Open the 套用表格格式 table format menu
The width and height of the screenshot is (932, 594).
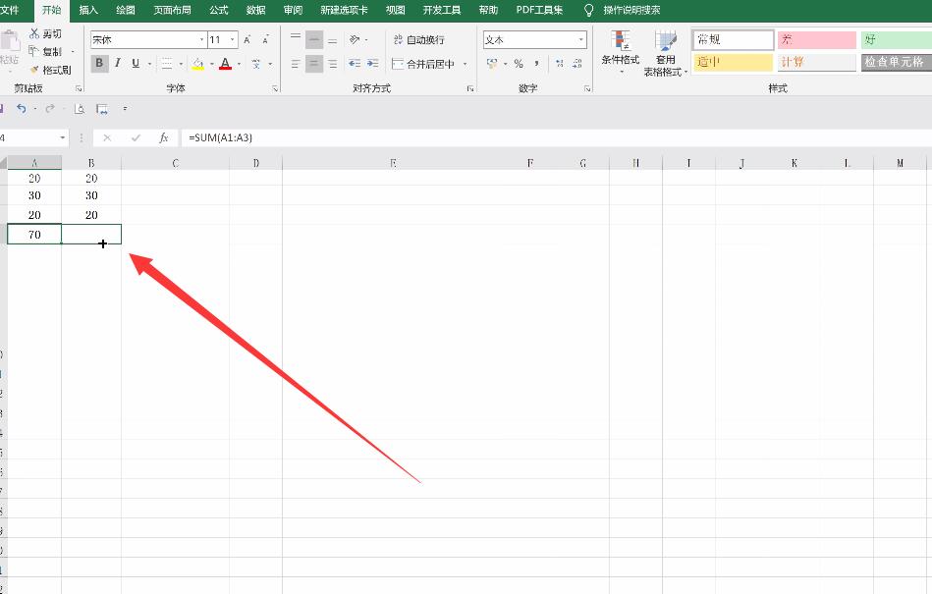click(665, 53)
